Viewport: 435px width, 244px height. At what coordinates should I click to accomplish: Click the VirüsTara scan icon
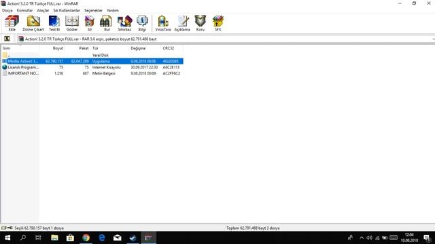(x=163, y=23)
